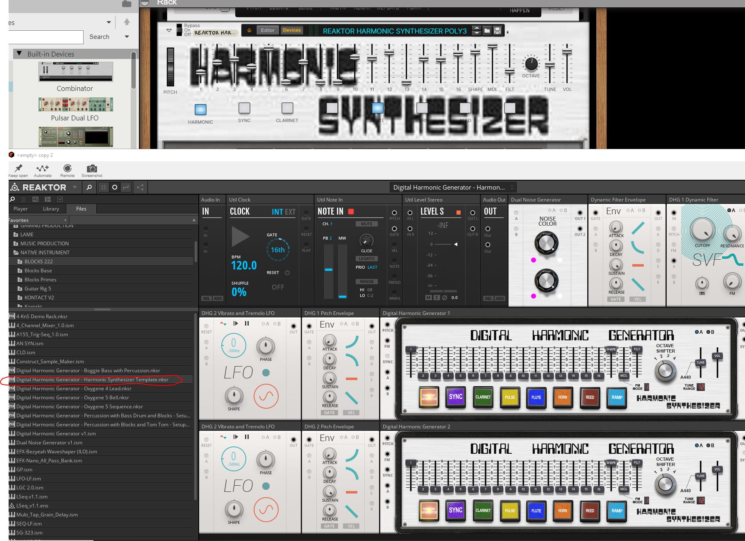Select the Combinator device thumbnail
745x541 pixels.
click(x=75, y=72)
